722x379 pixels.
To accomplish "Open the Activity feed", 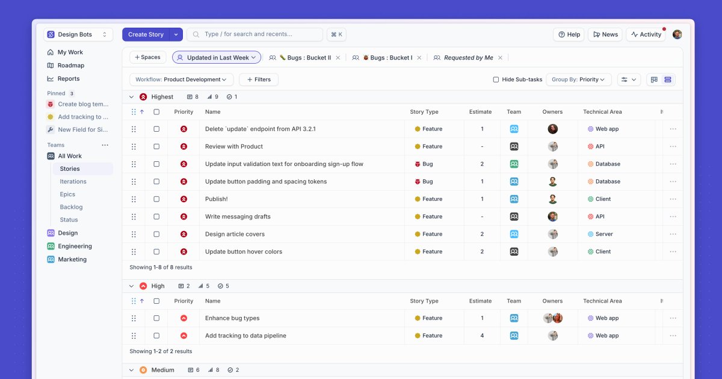I will tap(646, 34).
